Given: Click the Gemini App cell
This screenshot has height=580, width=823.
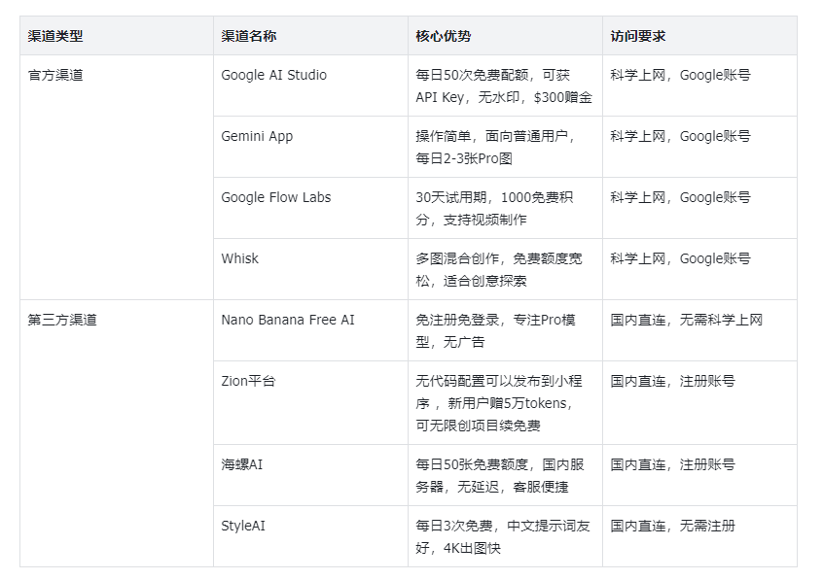Looking at the screenshot, I should 310,147.
